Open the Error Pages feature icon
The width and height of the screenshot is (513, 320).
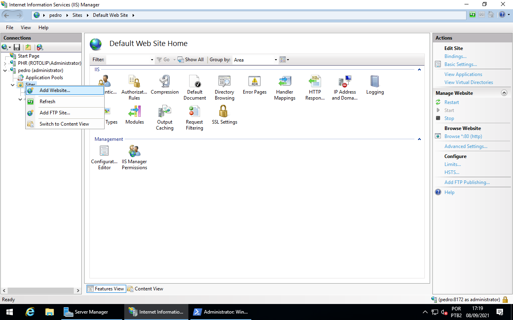(254, 85)
